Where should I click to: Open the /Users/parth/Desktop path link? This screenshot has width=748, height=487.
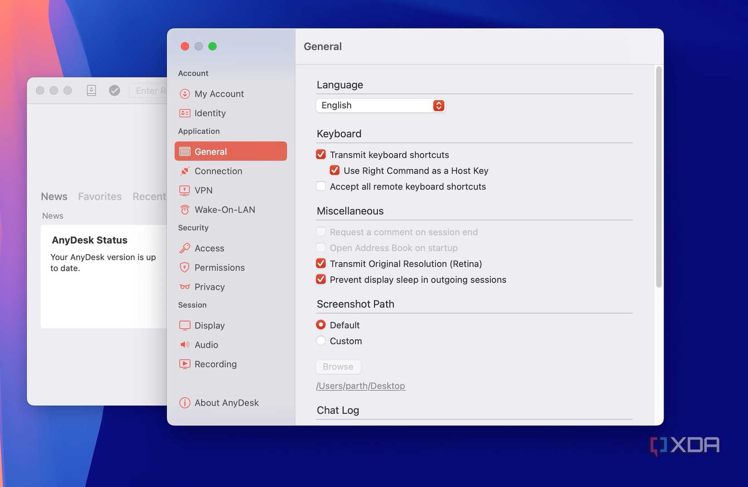pos(361,386)
